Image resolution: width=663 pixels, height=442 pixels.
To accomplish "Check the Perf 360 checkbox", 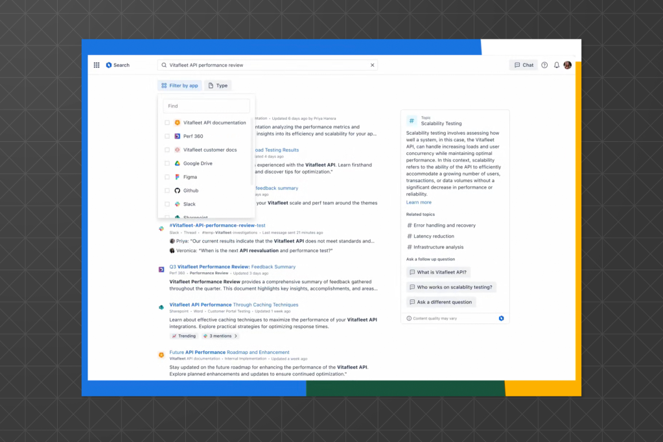I will [x=167, y=136].
